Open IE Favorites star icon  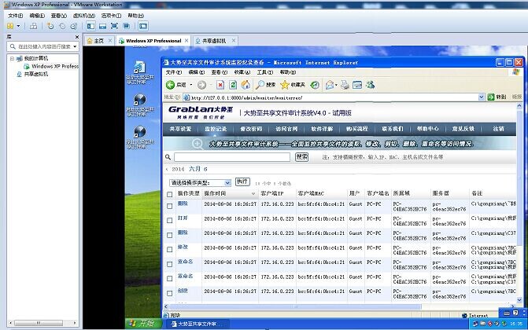pos(283,85)
